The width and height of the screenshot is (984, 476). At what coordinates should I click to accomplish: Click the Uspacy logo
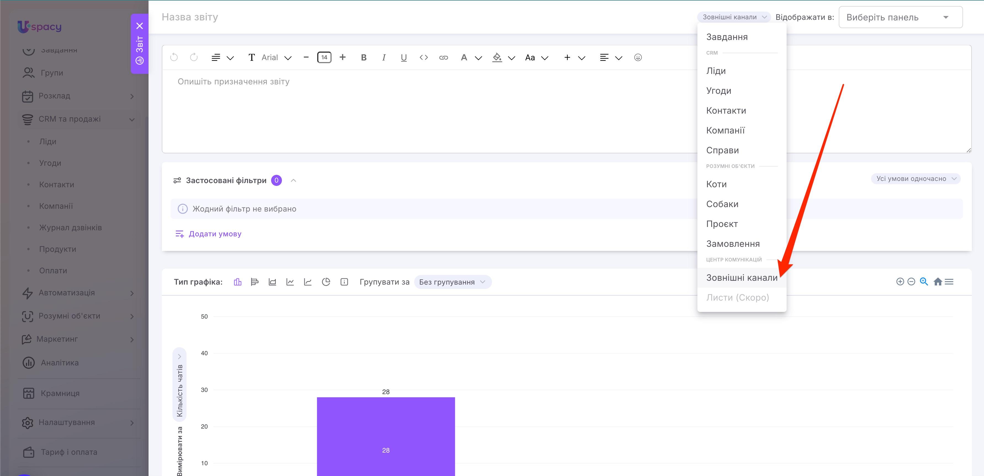point(39,26)
